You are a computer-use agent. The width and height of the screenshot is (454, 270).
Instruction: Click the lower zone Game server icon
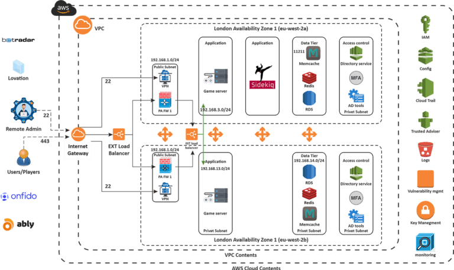(x=216, y=196)
